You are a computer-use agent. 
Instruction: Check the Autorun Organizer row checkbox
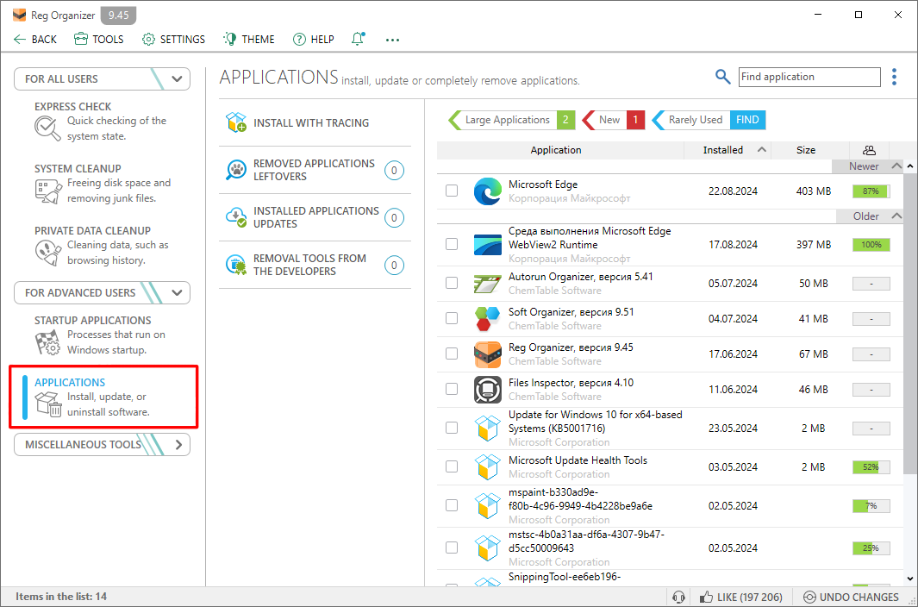(451, 284)
